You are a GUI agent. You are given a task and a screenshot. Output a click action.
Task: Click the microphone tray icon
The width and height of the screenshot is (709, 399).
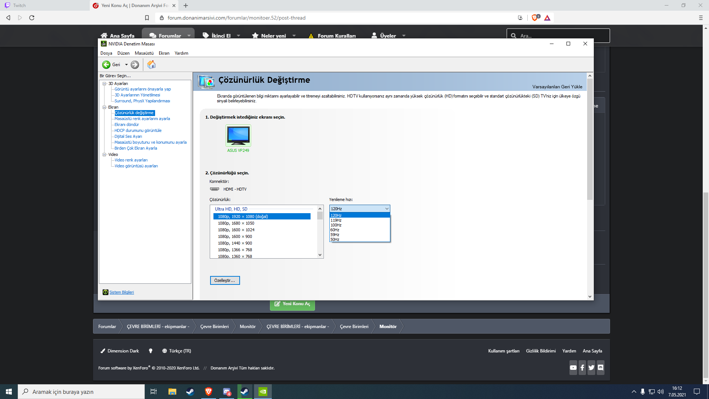(643, 392)
